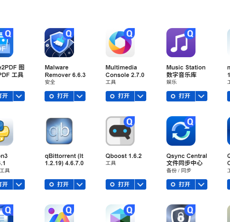Select the hexagon cube app icon in bottom row
The width and height of the screenshot is (230, 222).
coord(120,213)
